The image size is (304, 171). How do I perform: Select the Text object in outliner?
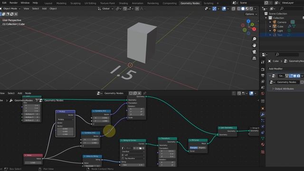(280, 35)
